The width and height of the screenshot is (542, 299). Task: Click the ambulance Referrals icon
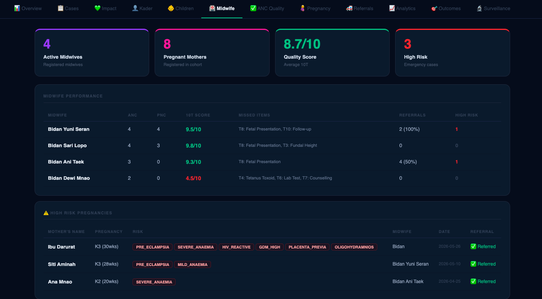pyautogui.click(x=349, y=8)
